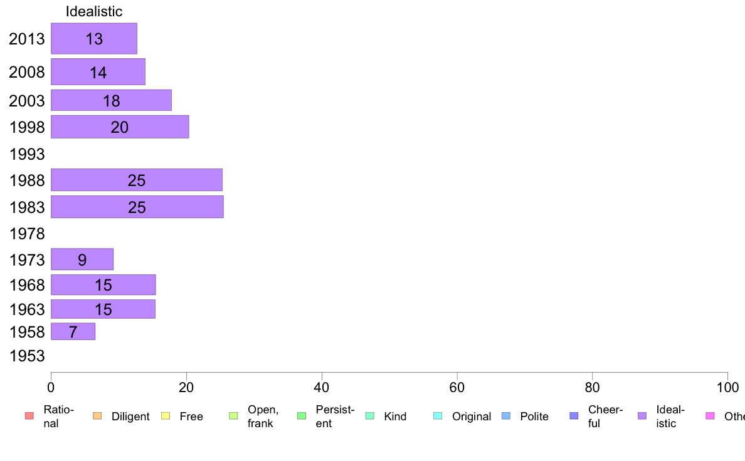The image size is (745, 461).
Task: Click the Kind legend swatch
Action: pos(369,416)
